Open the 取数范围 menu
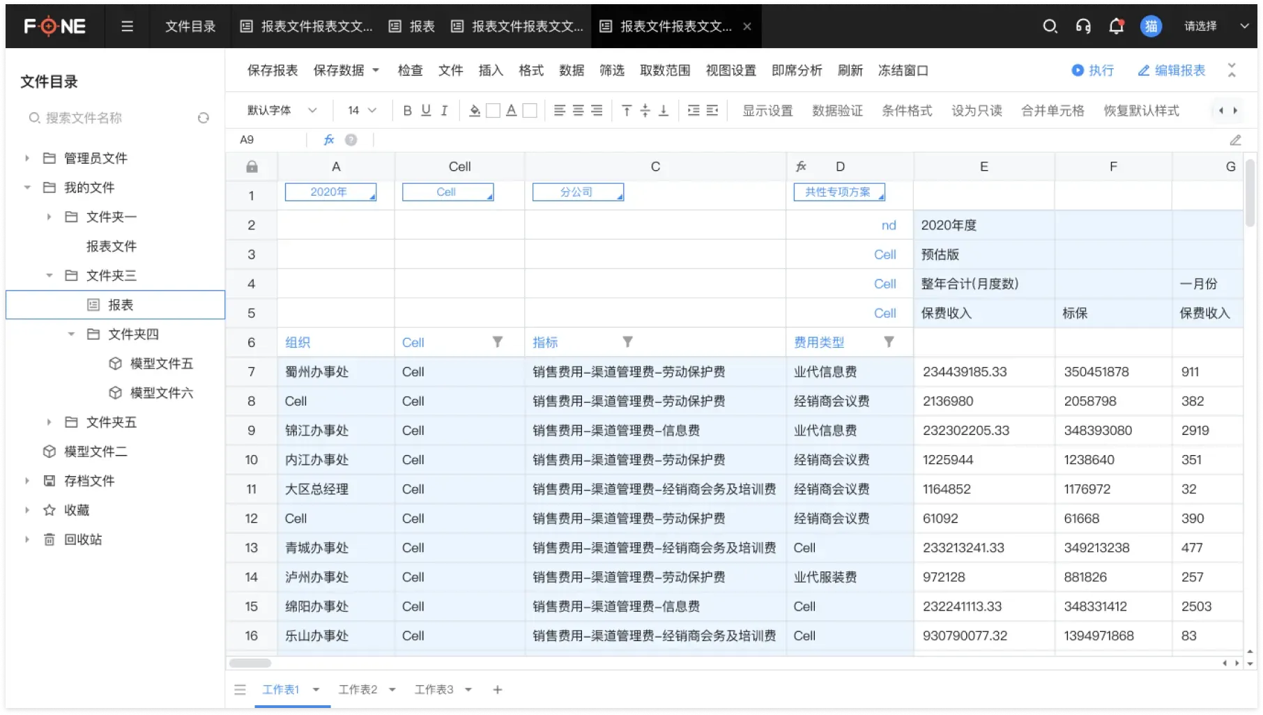The image size is (1263, 715). pyautogui.click(x=664, y=70)
